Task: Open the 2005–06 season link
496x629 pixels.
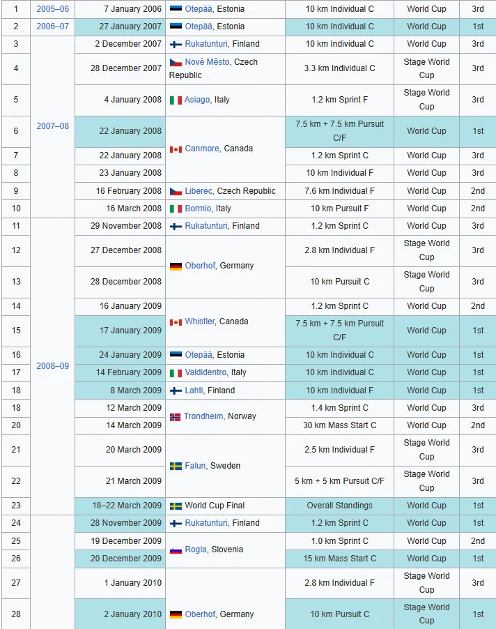Action: (52, 9)
